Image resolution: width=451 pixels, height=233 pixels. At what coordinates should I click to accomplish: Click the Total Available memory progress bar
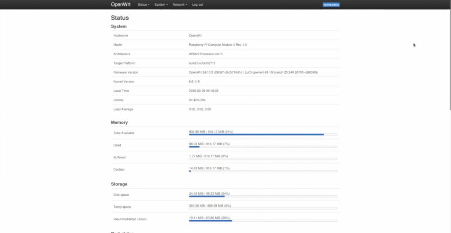263,134
